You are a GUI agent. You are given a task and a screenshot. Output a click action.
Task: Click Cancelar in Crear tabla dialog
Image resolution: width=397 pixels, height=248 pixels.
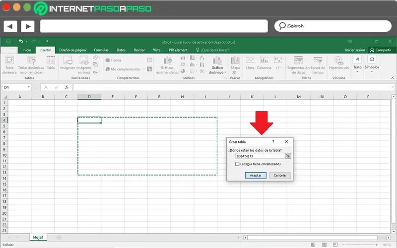(280, 175)
